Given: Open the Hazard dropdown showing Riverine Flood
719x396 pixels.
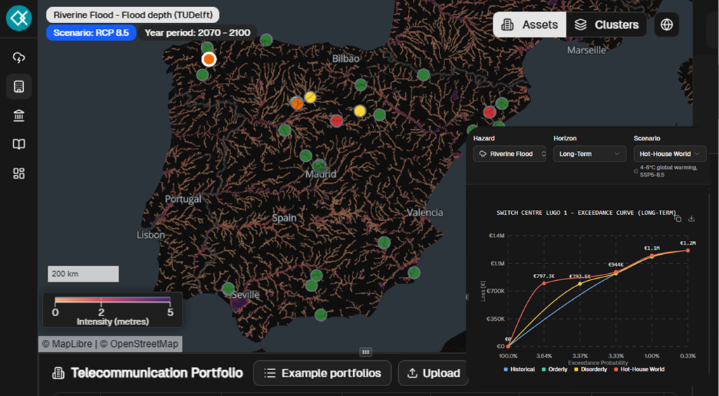Looking at the screenshot, I should click(x=510, y=154).
